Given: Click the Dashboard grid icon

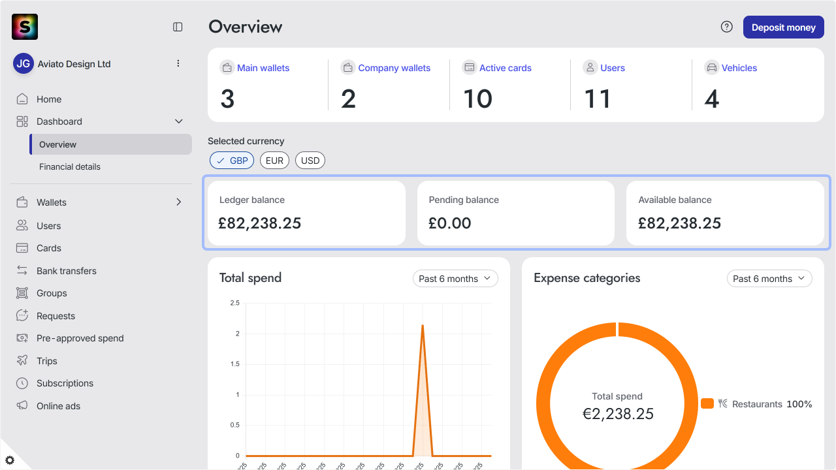Looking at the screenshot, I should point(22,121).
